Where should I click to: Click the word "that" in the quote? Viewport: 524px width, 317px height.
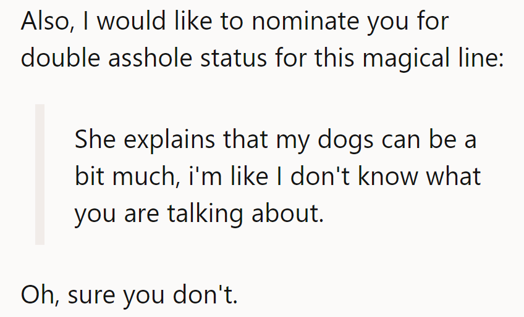(246, 140)
